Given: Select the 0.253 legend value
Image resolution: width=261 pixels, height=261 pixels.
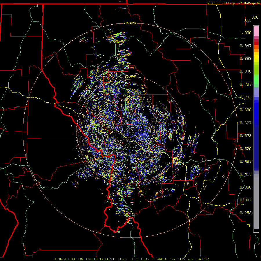Looking at the screenshot, I should click(x=246, y=213).
